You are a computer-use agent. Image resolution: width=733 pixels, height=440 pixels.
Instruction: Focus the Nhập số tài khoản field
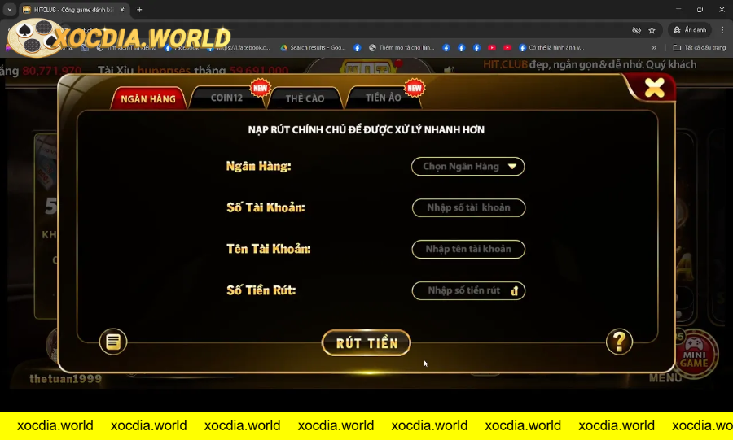coord(468,207)
